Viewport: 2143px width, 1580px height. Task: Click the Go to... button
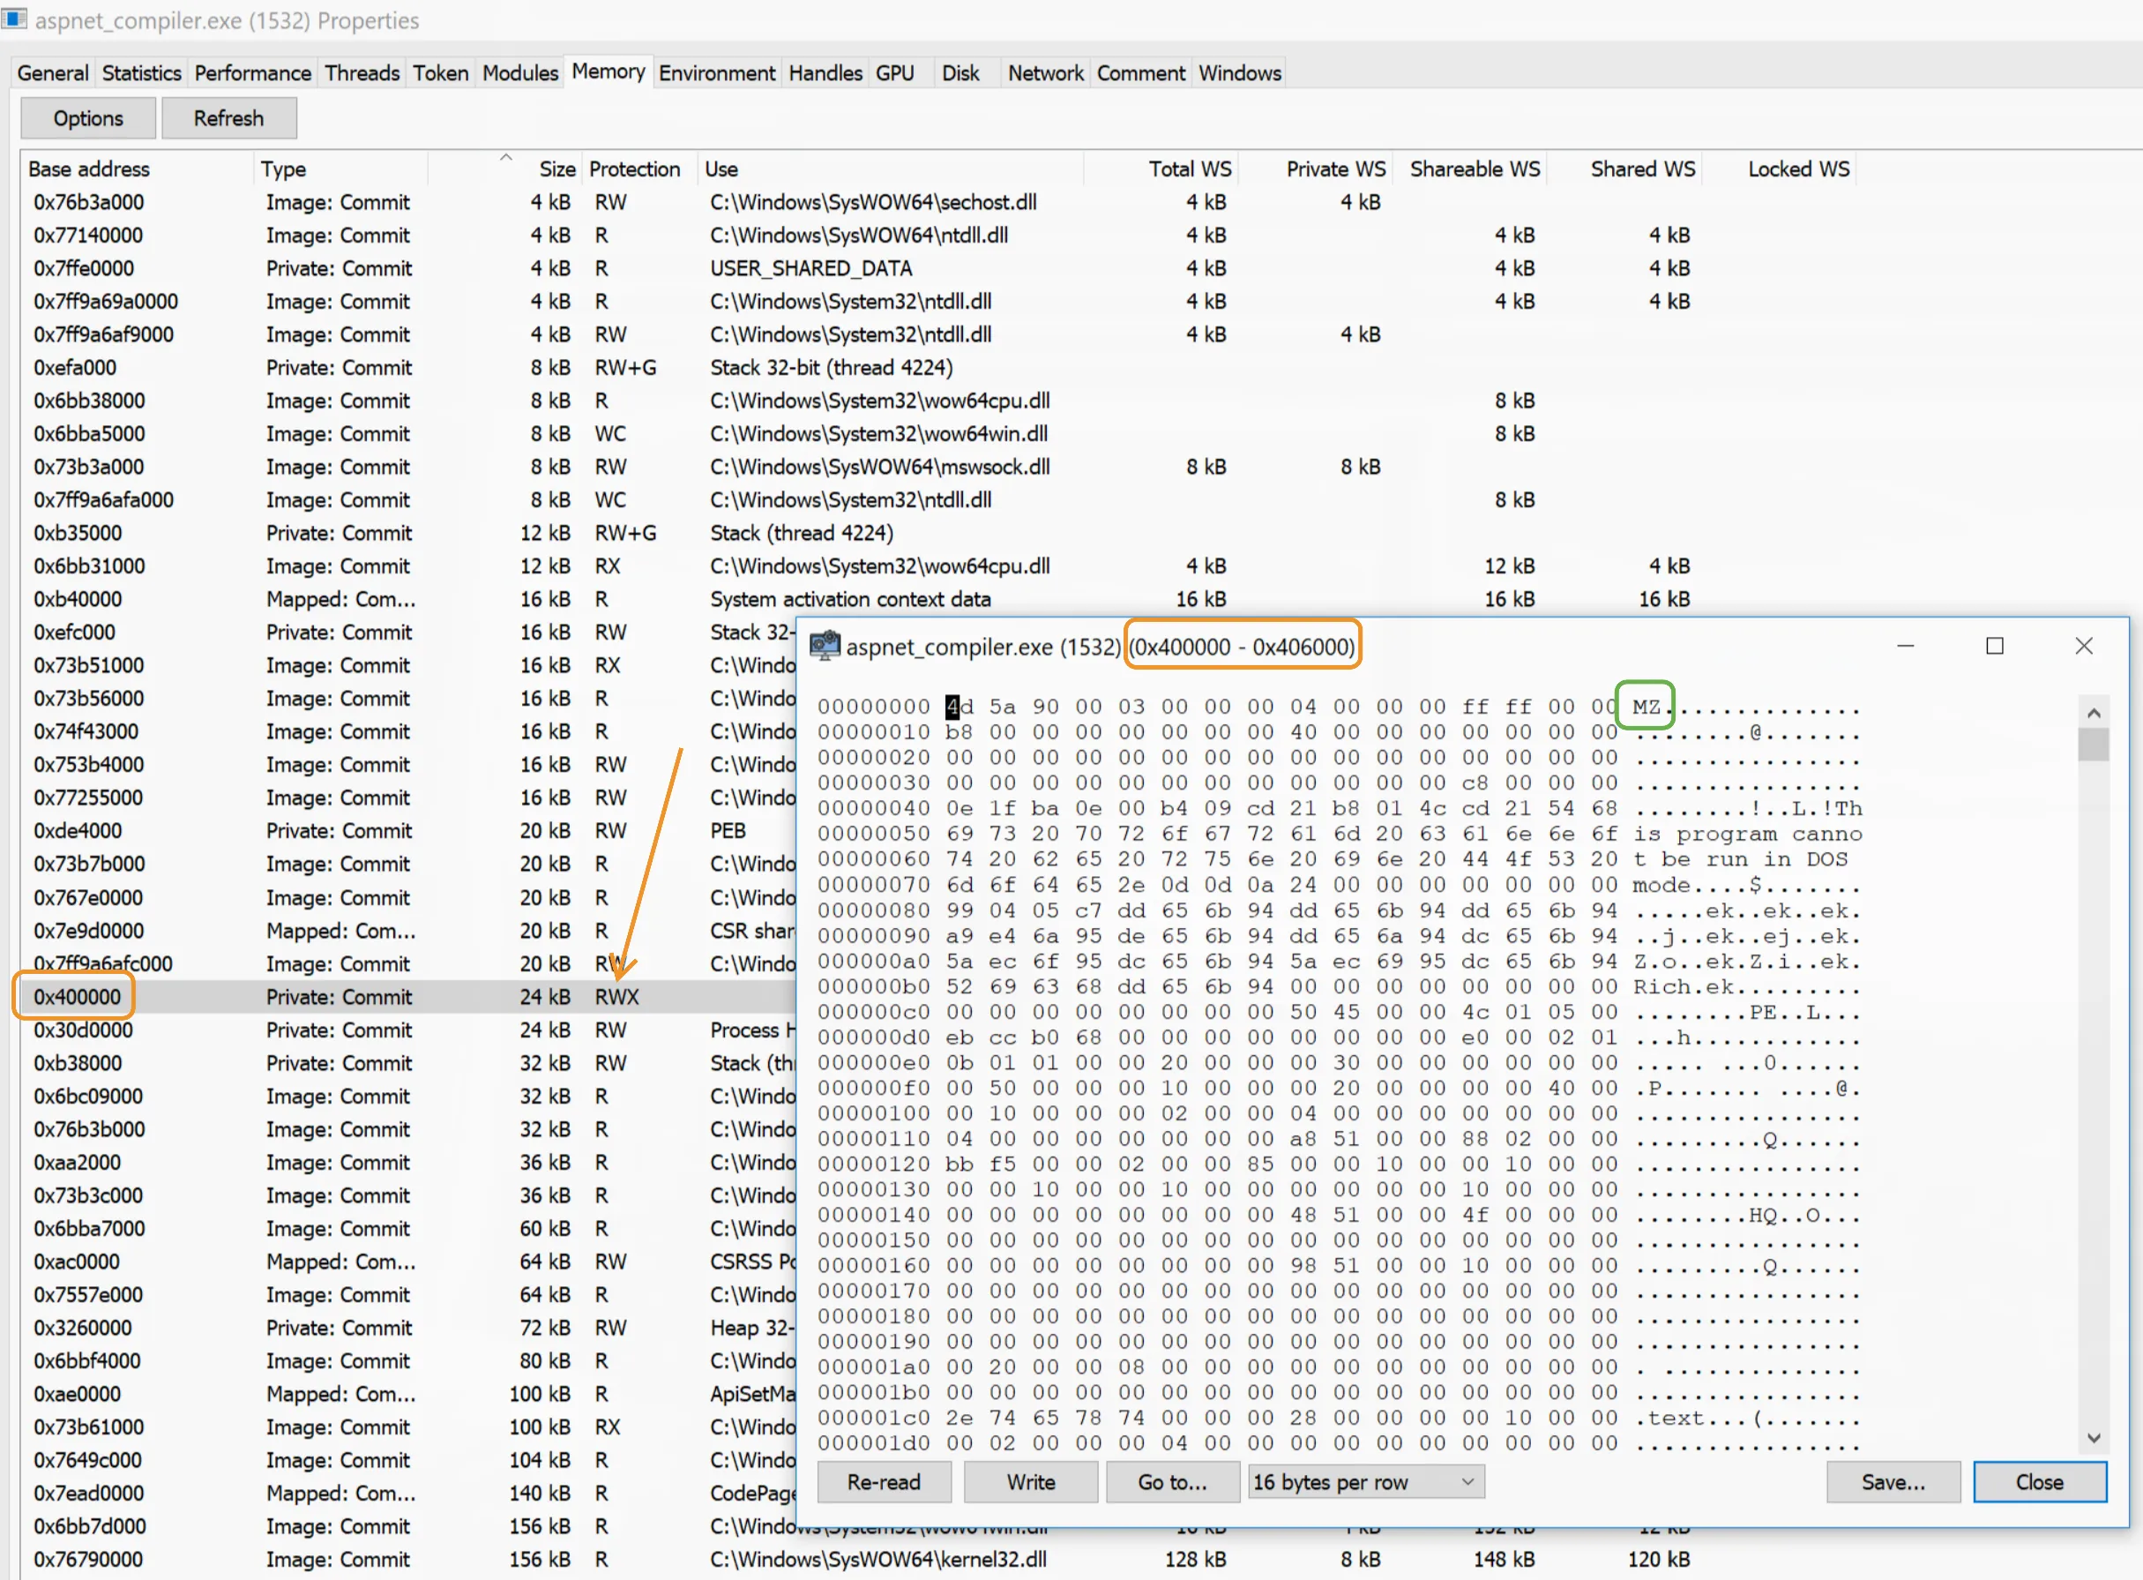(x=1173, y=1482)
